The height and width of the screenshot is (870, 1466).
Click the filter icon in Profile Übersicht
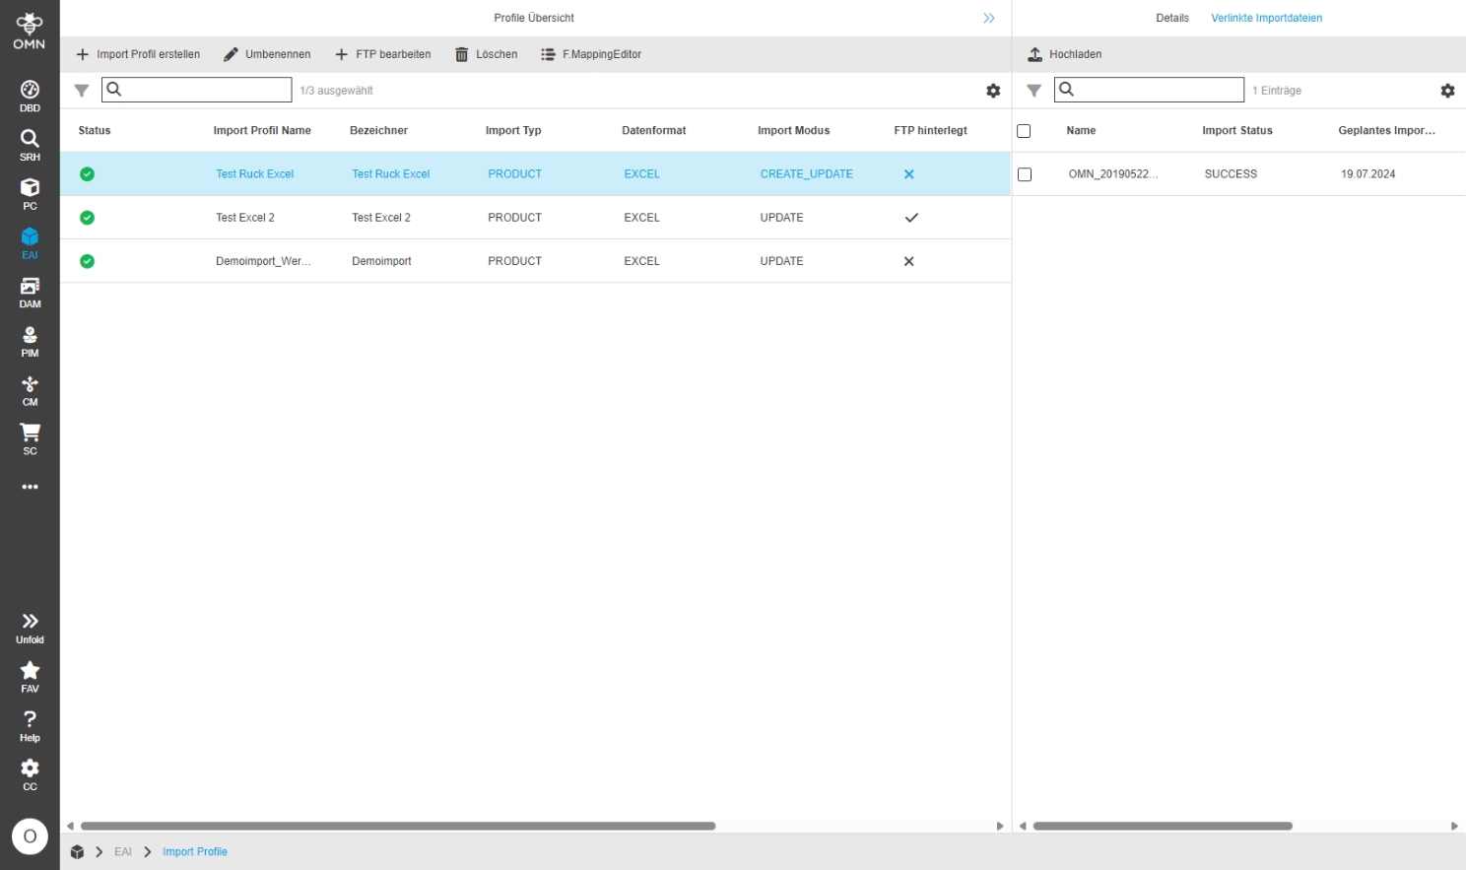pyautogui.click(x=82, y=91)
